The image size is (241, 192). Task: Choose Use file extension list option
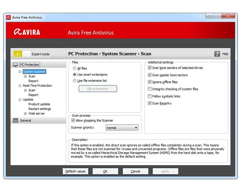click(x=75, y=81)
